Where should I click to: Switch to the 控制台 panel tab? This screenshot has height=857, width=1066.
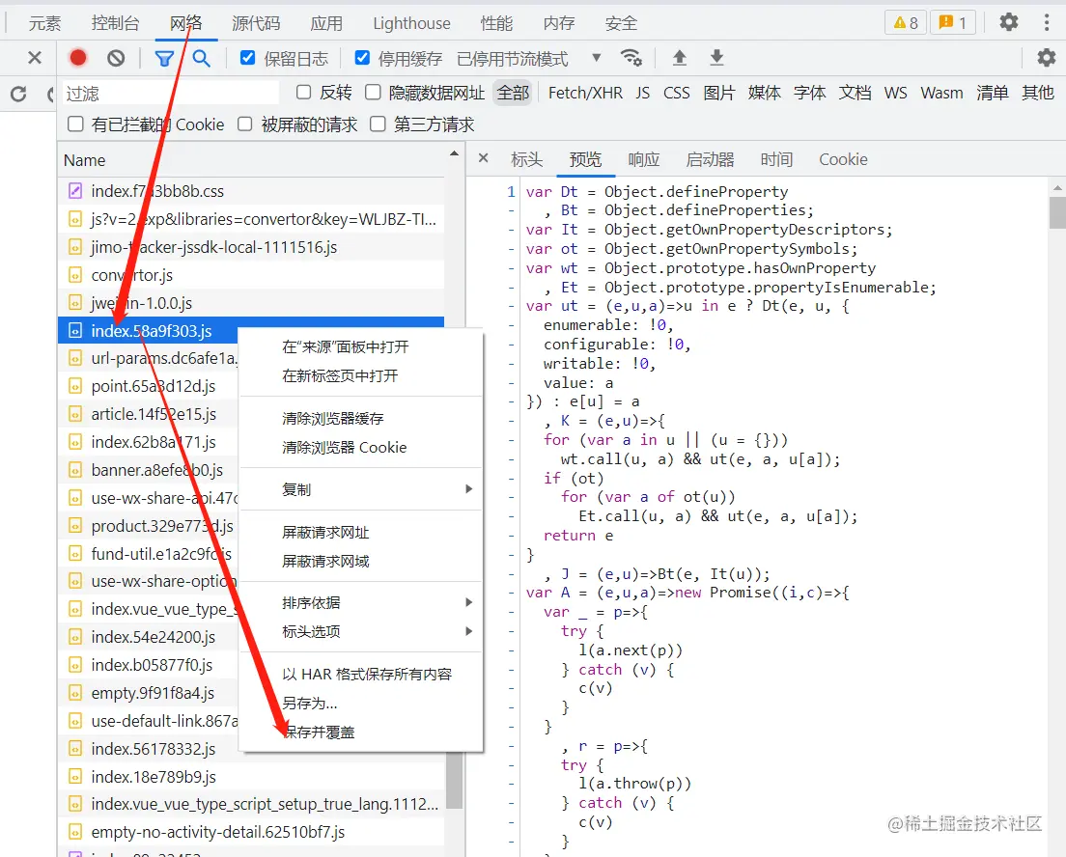pyautogui.click(x=116, y=23)
